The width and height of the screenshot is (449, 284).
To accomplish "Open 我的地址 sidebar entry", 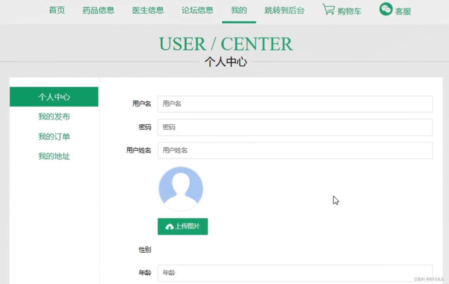I will pyautogui.click(x=54, y=156).
